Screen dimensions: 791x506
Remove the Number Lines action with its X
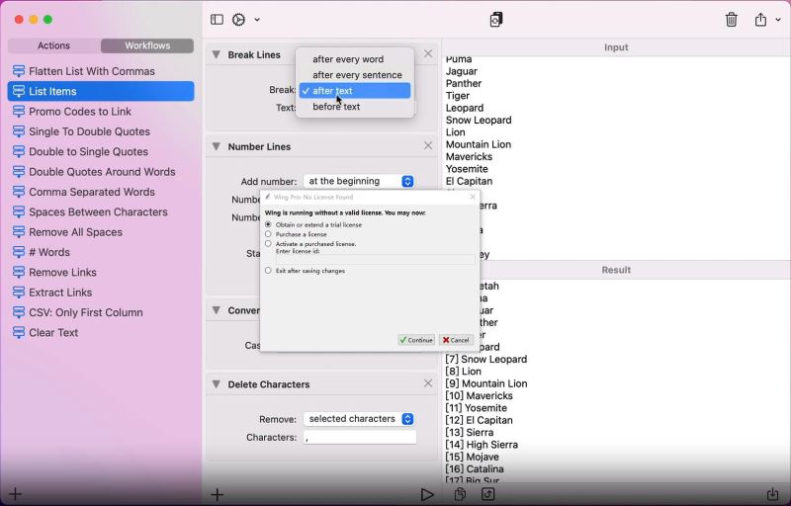[x=428, y=145]
